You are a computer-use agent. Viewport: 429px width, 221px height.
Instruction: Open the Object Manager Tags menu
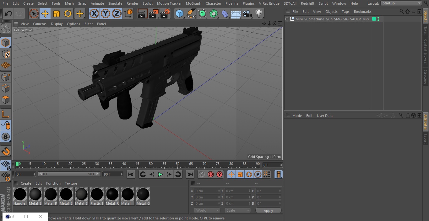pyautogui.click(x=345, y=12)
